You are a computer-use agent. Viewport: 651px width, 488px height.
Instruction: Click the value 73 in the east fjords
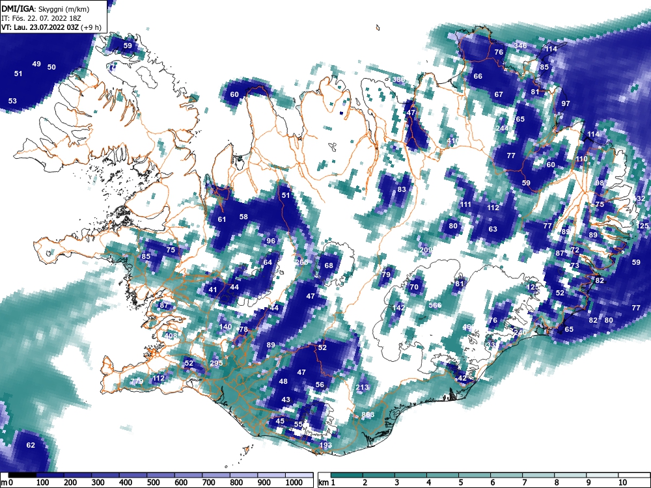point(575,265)
